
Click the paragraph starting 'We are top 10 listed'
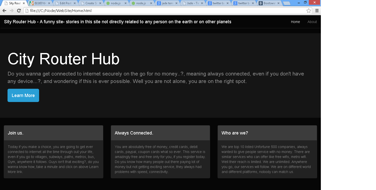tap(266, 159)
